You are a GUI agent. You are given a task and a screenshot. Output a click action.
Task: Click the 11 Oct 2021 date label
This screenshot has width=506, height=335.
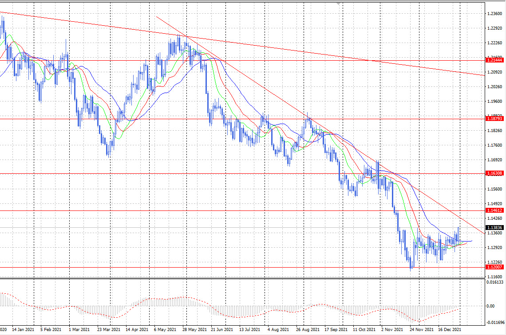click(x=364, y=330)
